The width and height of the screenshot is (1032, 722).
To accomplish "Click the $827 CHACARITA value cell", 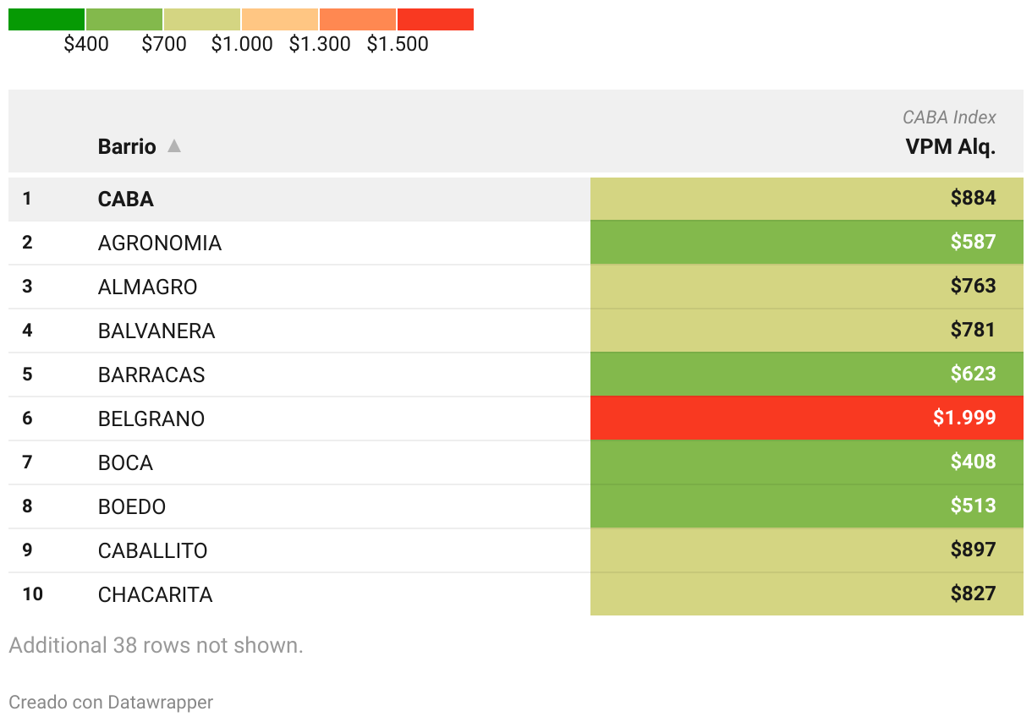I will [807, 593].
